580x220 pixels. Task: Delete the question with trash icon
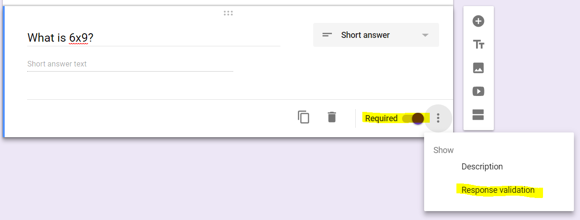[332, 117]
